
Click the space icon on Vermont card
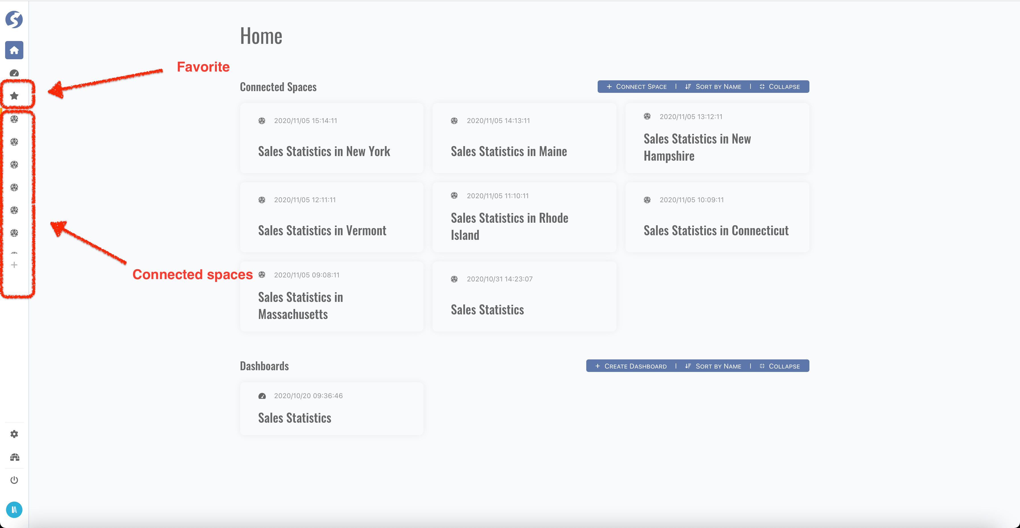pos(262,200)
